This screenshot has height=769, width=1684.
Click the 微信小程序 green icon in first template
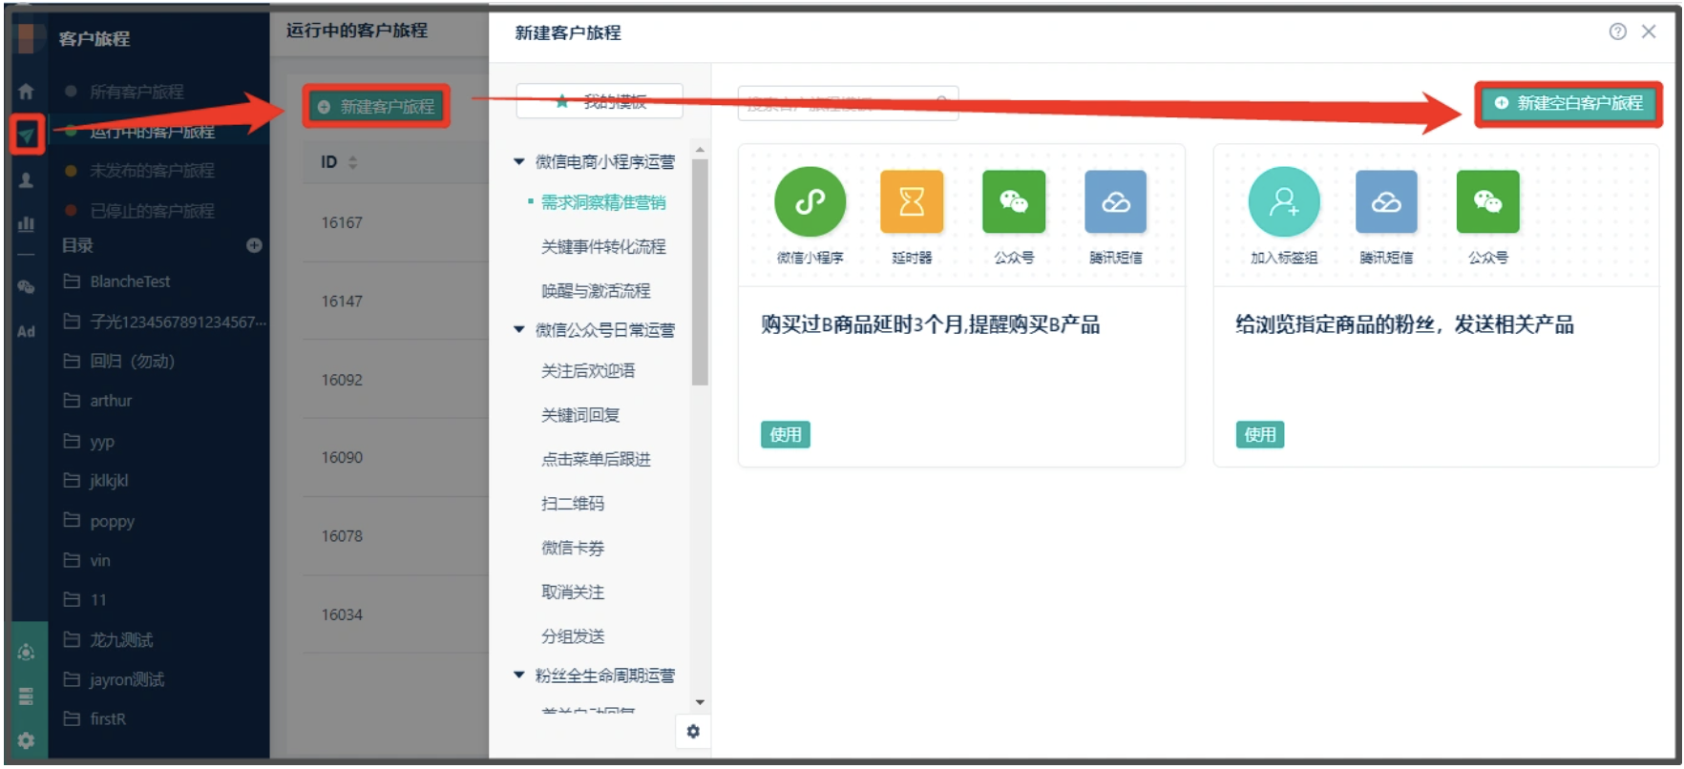pos(810,201)
